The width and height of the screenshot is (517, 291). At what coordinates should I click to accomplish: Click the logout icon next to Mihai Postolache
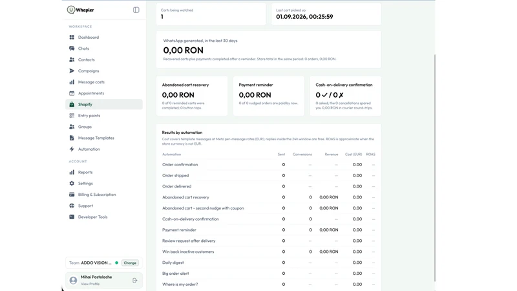point(135,281)
